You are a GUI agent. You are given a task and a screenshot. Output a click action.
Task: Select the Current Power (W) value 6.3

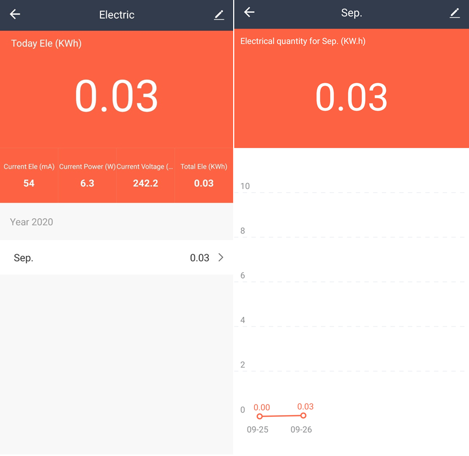coord(87,183)
